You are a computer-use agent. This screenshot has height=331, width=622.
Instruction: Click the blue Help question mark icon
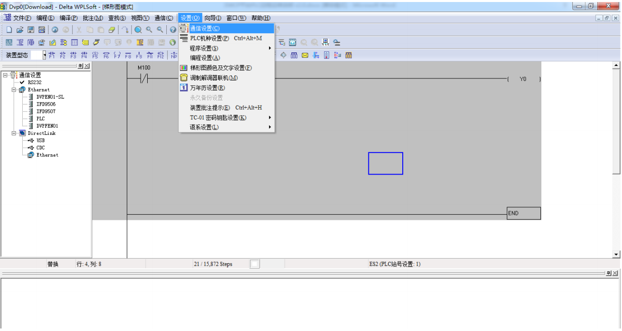pos(173,30)
